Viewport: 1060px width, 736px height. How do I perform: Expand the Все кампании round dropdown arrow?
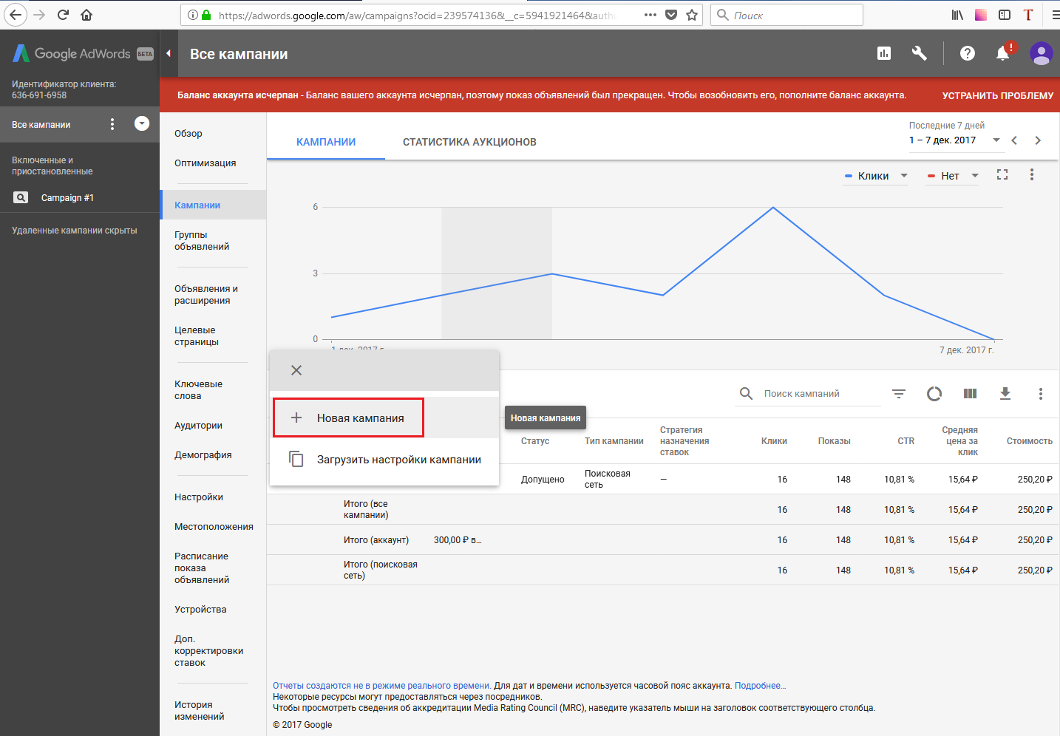point(142,123)
